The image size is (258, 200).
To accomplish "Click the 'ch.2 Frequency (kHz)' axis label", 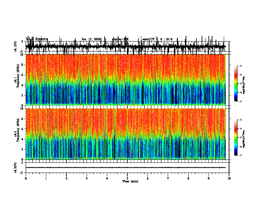I will pyautogui.click(x=17, y=130).
